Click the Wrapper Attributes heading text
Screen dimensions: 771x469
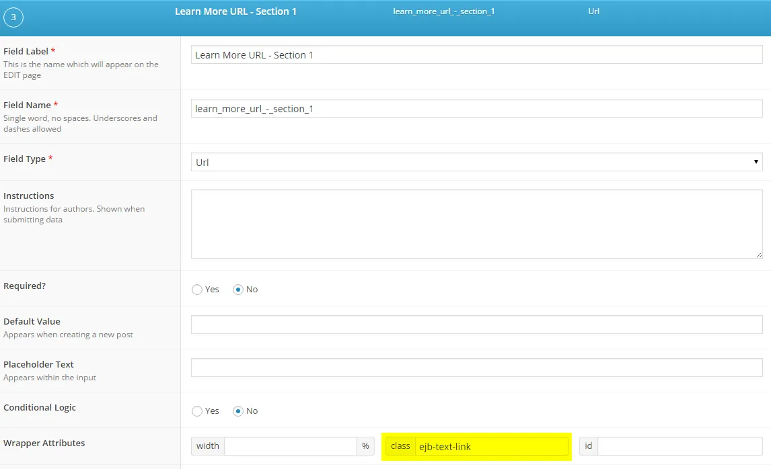[x=44, y=443]
